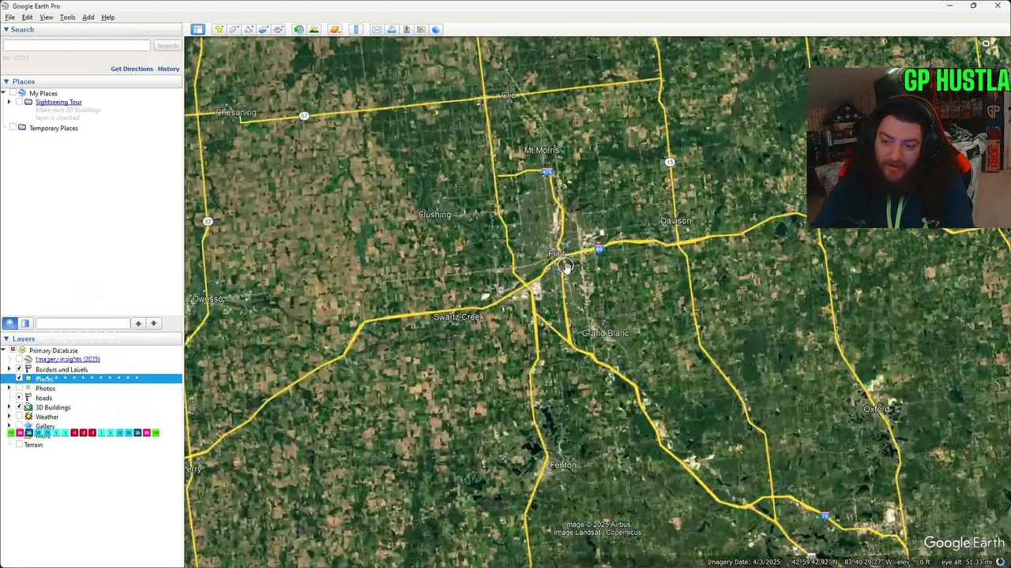Enable the Weather layer checkbox
Viewport: 1011px width, 568px height.
[19, 416]
